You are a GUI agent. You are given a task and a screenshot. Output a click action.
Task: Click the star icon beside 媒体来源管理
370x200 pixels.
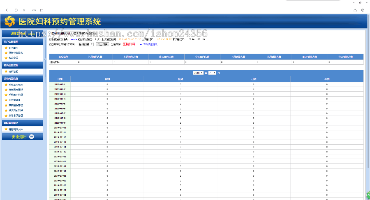point(6,116)
